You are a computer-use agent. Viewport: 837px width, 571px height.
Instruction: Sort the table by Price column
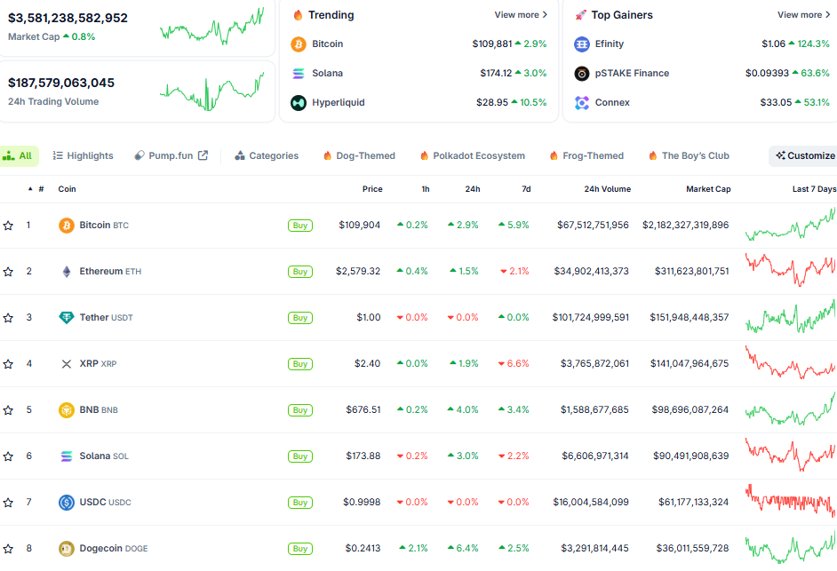(372, 189)
